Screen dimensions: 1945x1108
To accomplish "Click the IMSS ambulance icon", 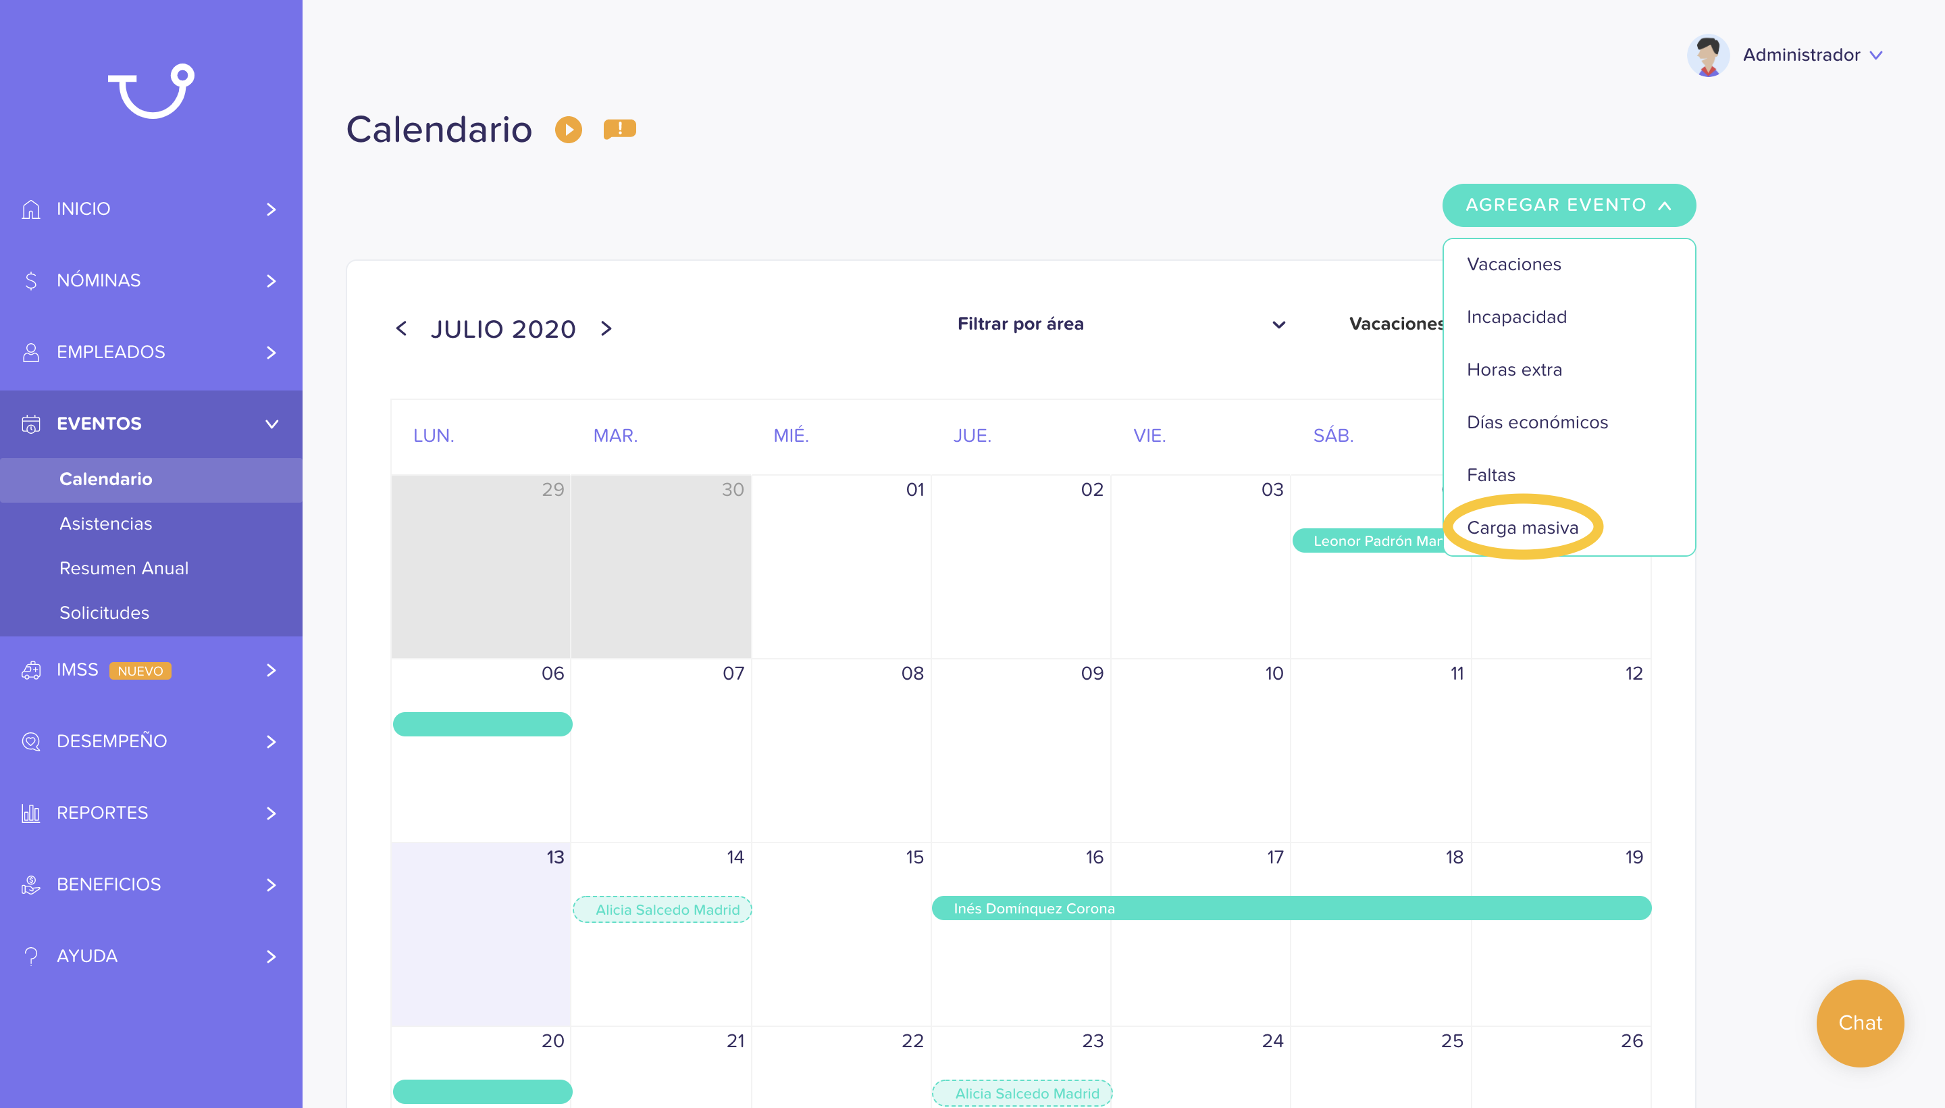I will [x=30, y=670].
